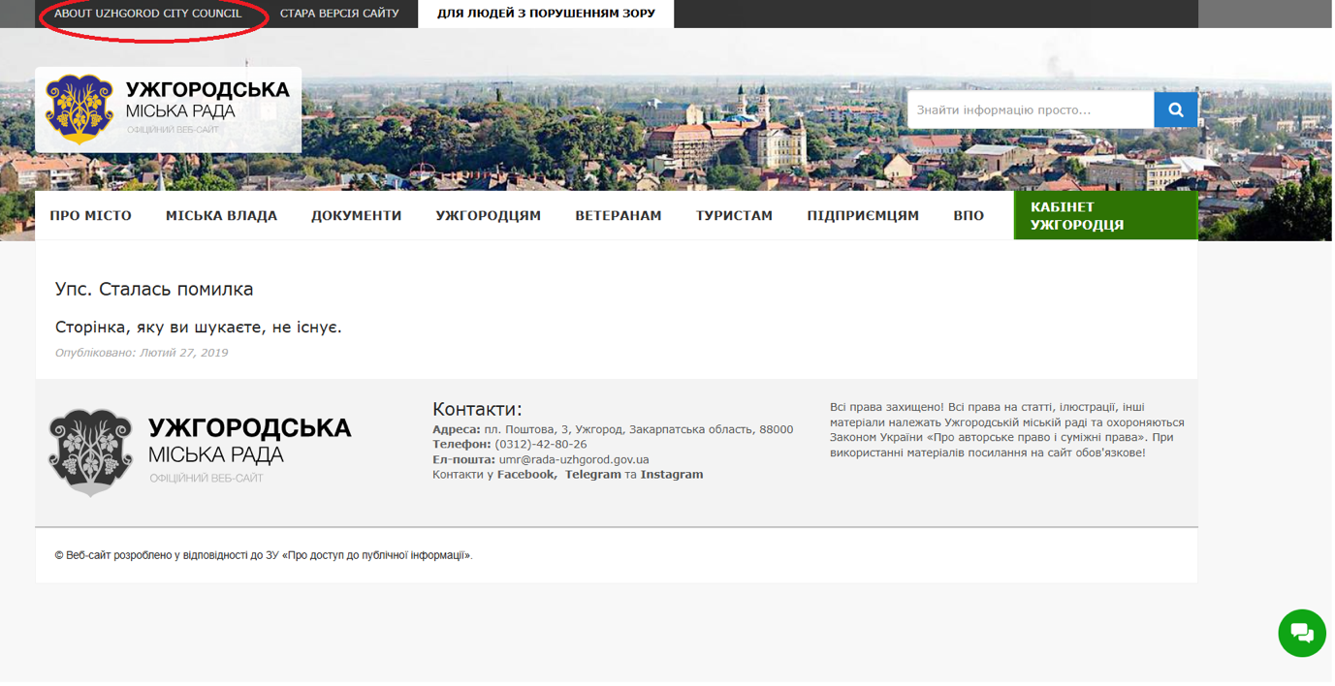Expand the Ветеранам menu item
Image resolution: width=1335 pixels, height=686 pixels.
coord(619,216)
